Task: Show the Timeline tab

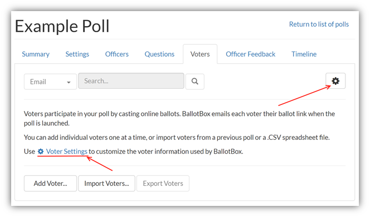Action: (304, 54)
